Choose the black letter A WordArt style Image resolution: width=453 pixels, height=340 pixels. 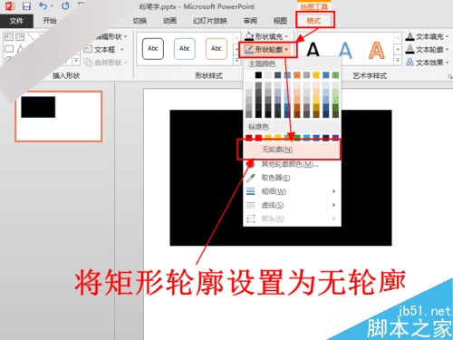tap(313, 50)
